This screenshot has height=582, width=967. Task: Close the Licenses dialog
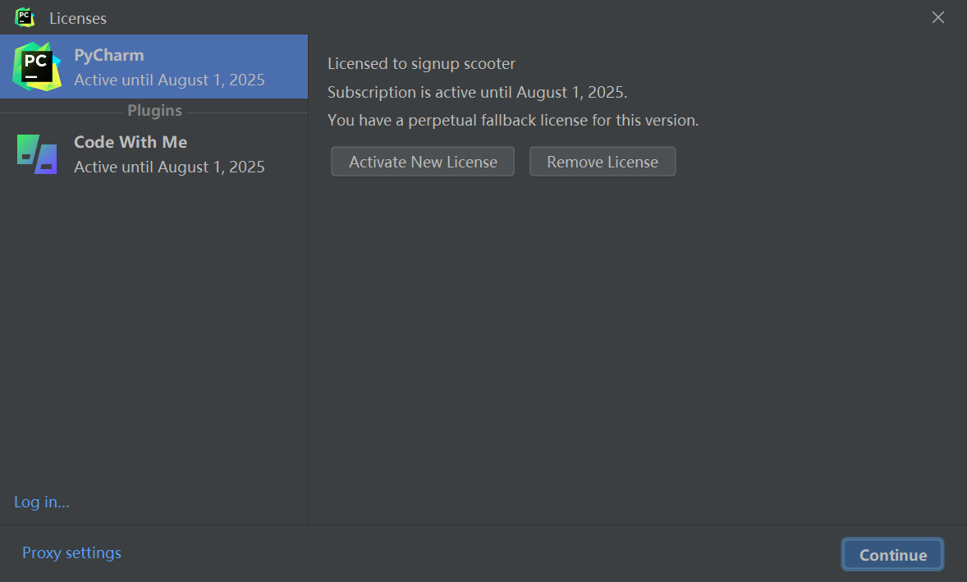(938, 17)
